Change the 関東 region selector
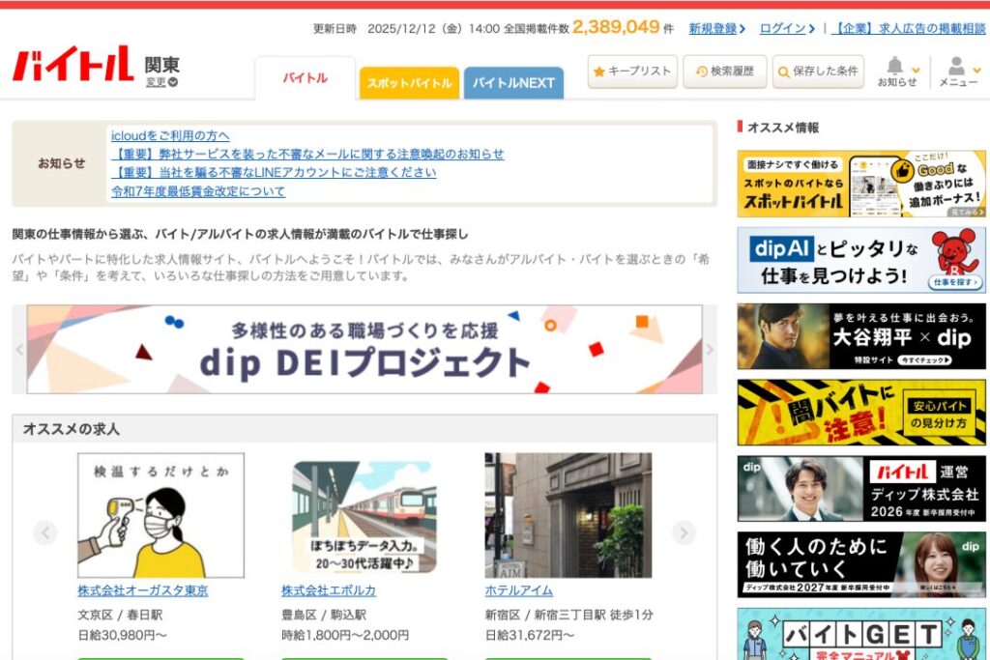The height and width of the screenshot is (660, 990). click(x=161, y=82)
